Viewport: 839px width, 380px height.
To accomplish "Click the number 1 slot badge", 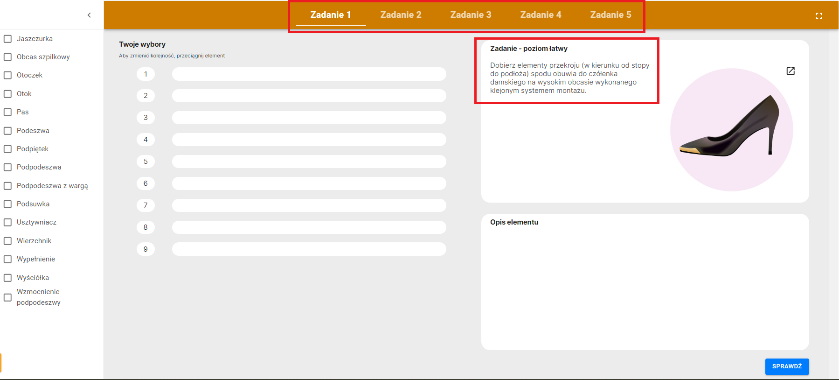I will (x=146, y=74).
